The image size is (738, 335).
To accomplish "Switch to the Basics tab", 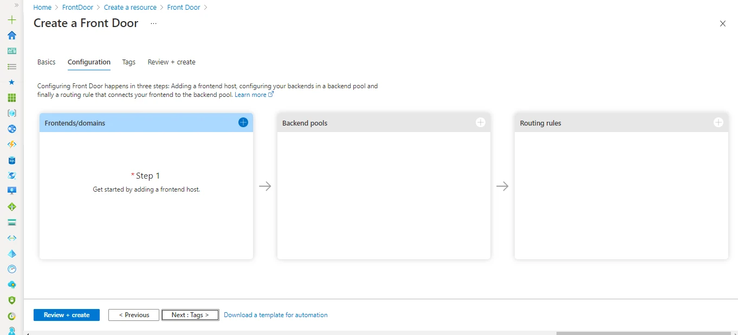I will (47, 62).
